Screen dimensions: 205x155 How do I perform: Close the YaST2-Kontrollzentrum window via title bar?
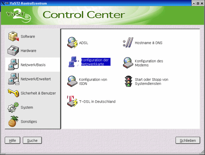[x=202, y=3]
